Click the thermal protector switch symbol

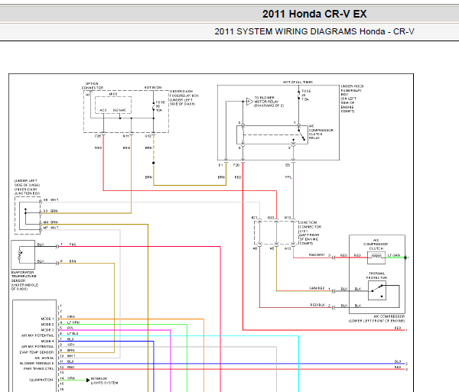coord(377,291)
